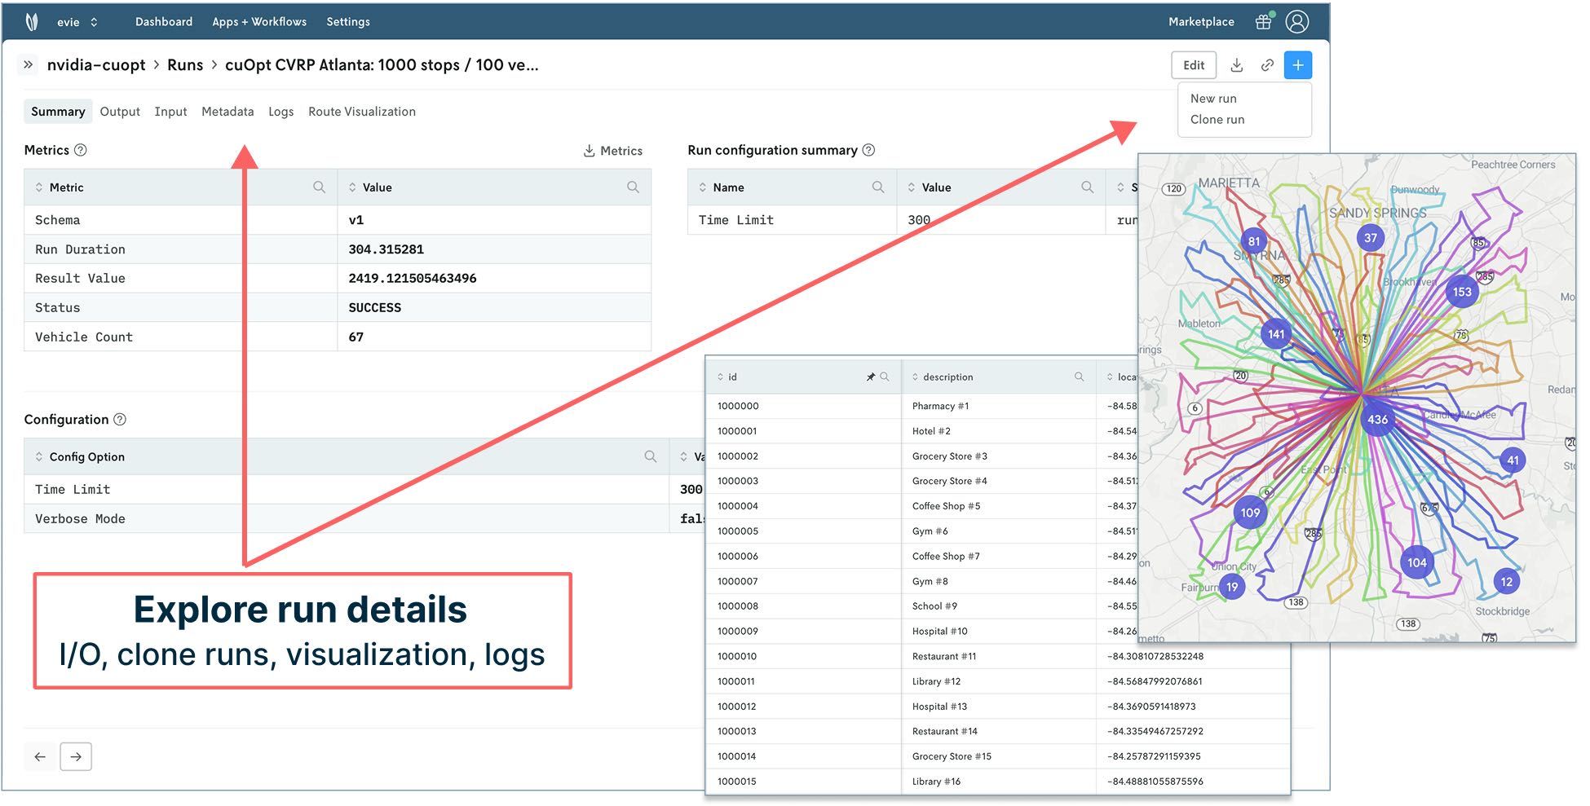Sort run configuration Value column
1590x806 pixels.
[x=911, y=187]
